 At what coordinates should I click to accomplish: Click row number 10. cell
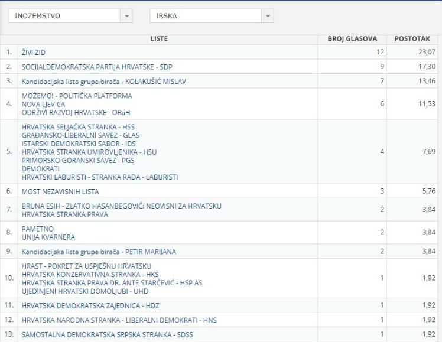pyautogui.click(x=9, y=278)
